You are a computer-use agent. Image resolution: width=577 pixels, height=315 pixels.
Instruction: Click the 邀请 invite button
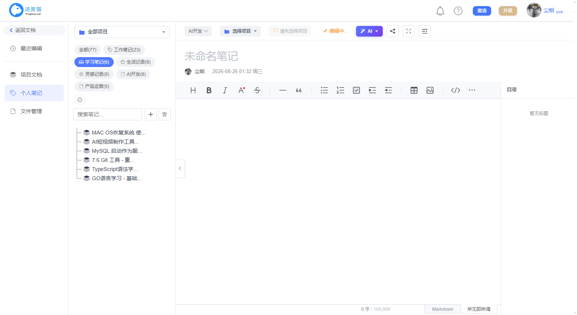[482, 11]
